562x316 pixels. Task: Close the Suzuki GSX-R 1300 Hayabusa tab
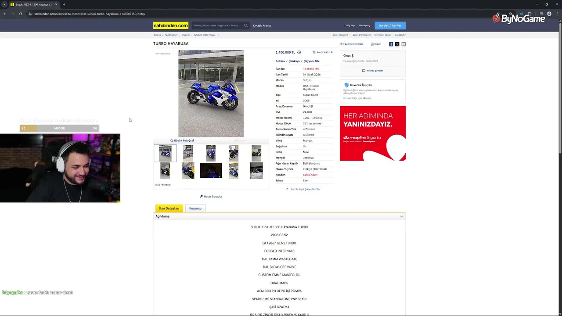click(56, 4)
